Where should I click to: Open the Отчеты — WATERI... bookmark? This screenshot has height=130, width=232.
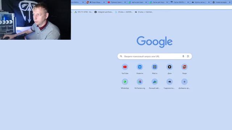click(x=124, y=12)
